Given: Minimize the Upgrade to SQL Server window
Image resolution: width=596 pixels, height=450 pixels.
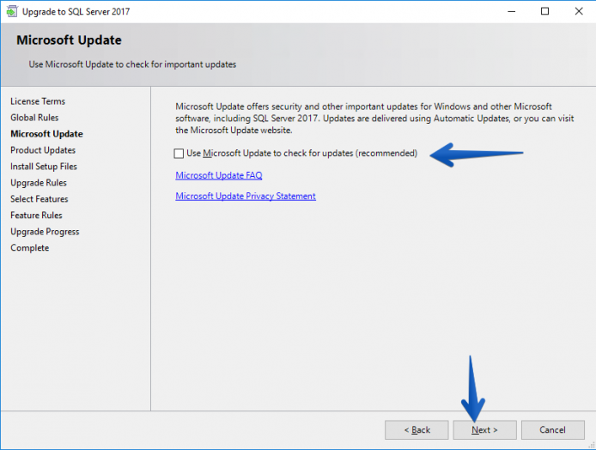Looking at the screenshot, I should [512, 11].
